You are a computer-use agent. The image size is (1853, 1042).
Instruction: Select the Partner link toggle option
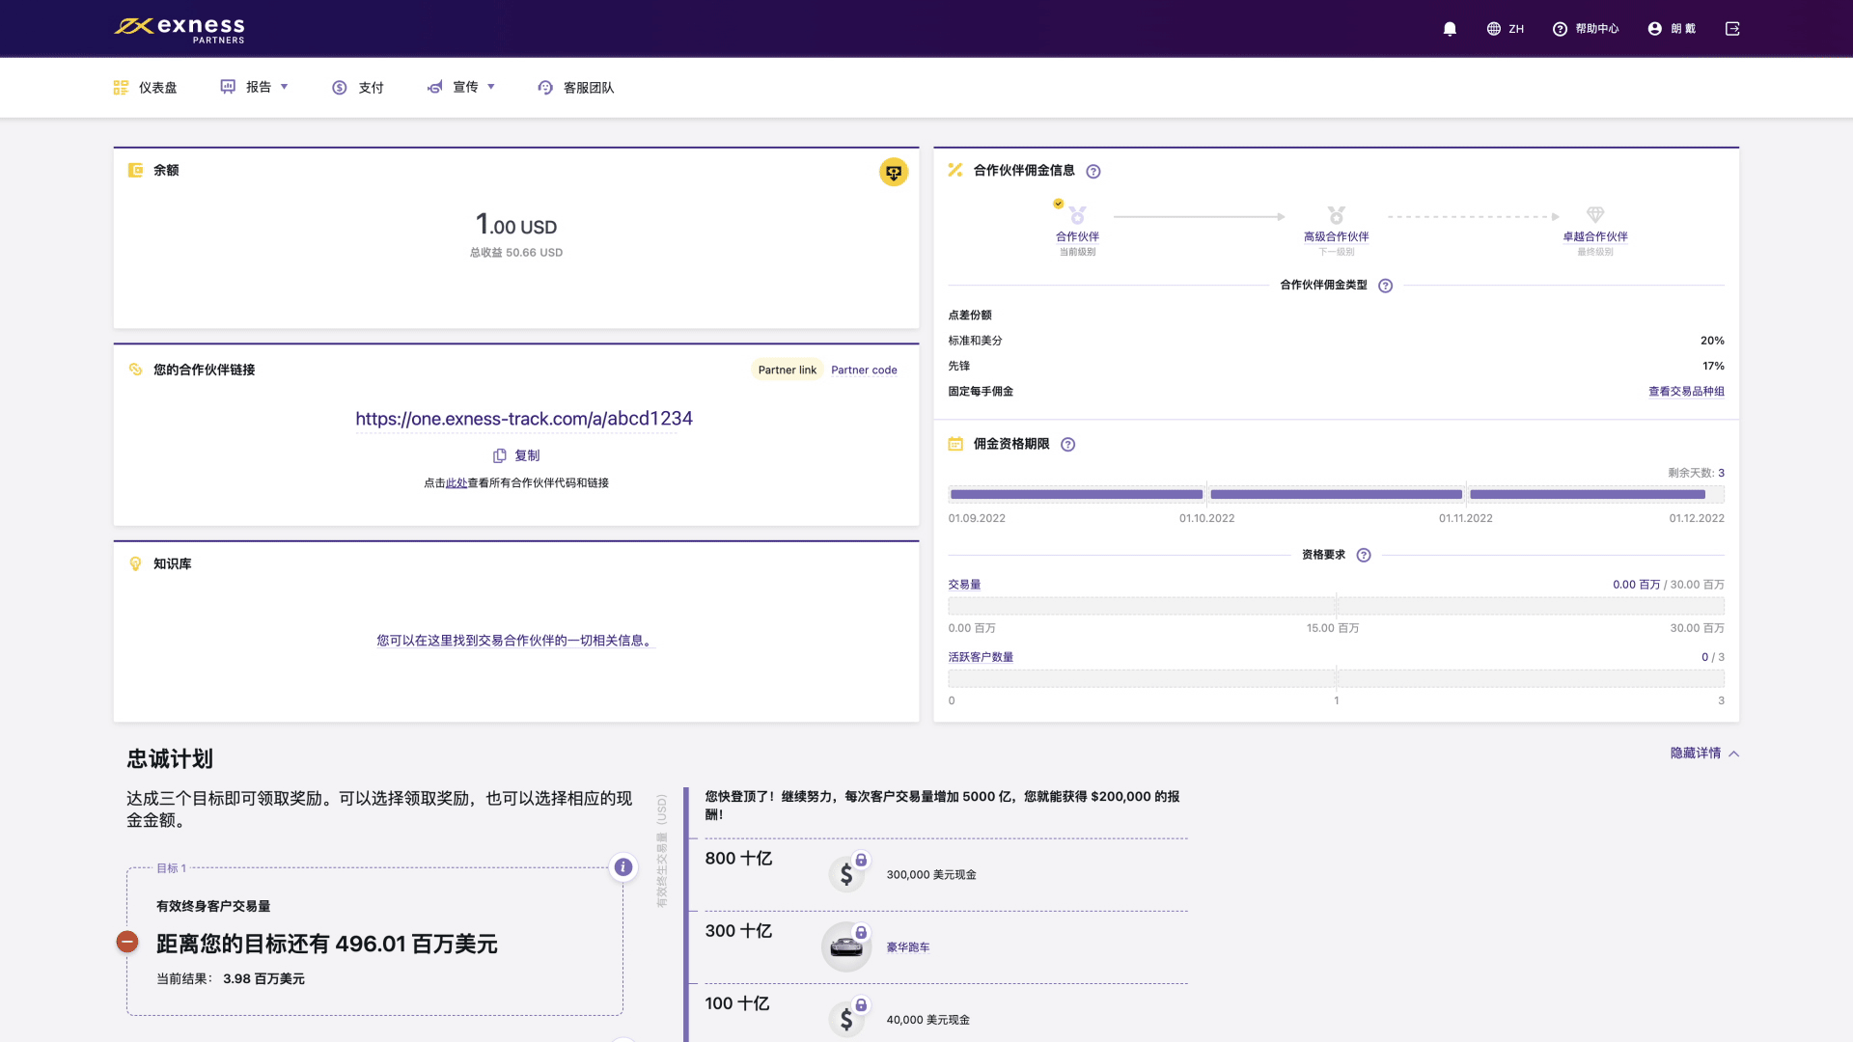[x=787, y=370]
